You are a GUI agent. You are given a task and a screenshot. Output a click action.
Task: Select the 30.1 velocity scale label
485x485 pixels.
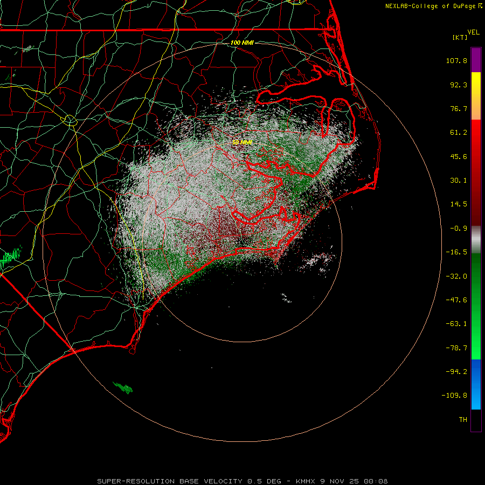[459, 181]
